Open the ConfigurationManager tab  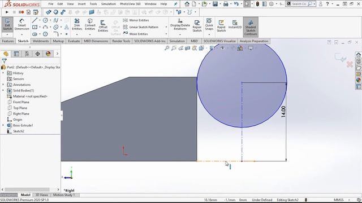tap(27, 54)
